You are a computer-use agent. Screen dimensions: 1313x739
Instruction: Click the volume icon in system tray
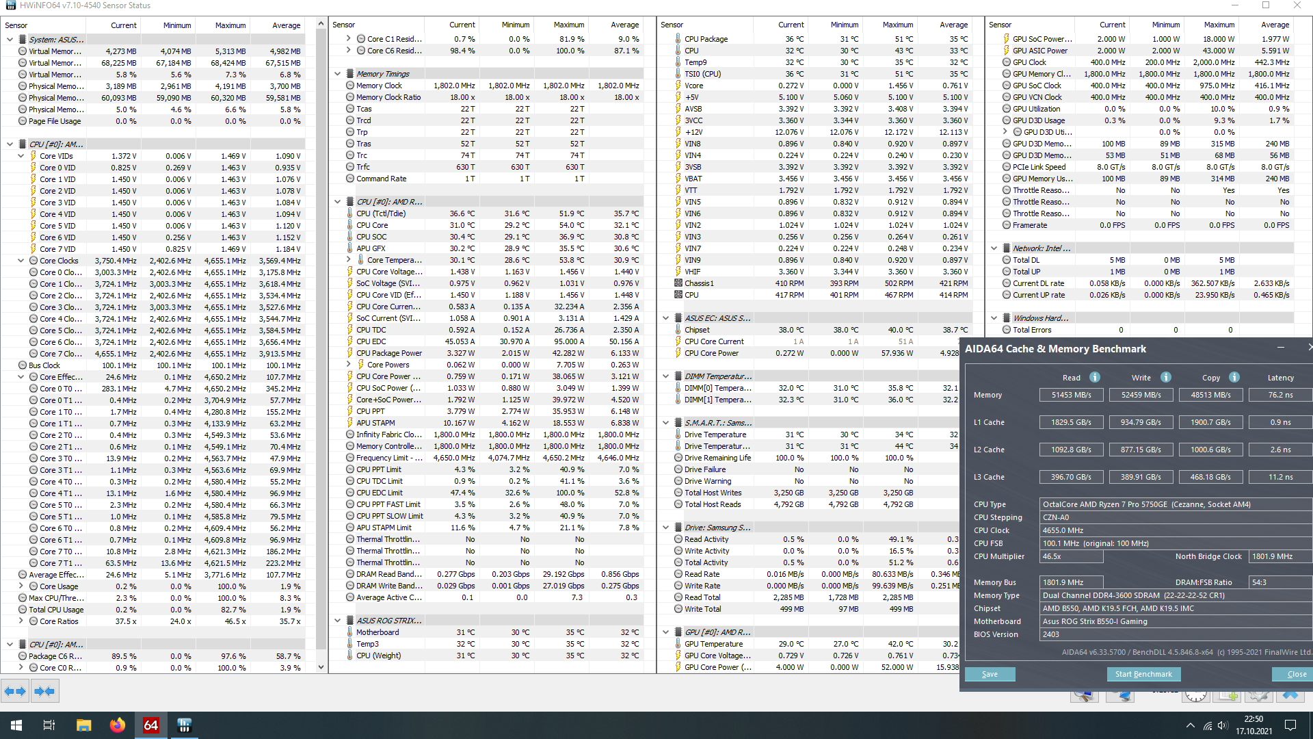click(x=1223, y=725)
